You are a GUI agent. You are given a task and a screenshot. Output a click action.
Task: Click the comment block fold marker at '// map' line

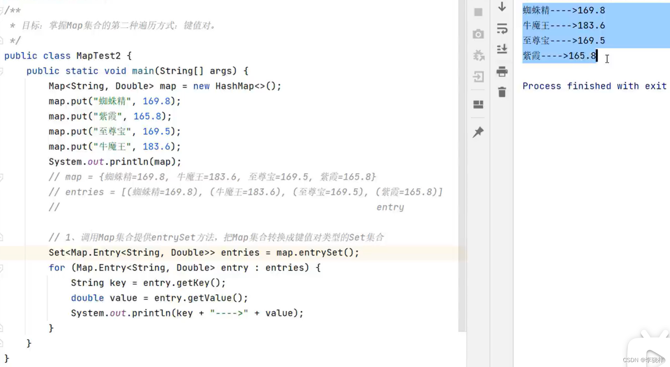pos(2,177)
